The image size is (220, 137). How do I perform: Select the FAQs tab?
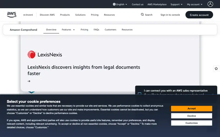[97, 30]
